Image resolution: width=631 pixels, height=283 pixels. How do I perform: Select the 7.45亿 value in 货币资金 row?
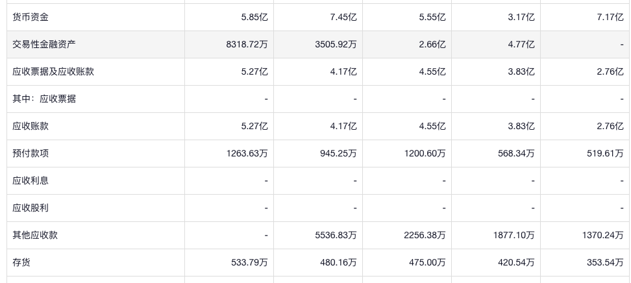pos(343,18)
